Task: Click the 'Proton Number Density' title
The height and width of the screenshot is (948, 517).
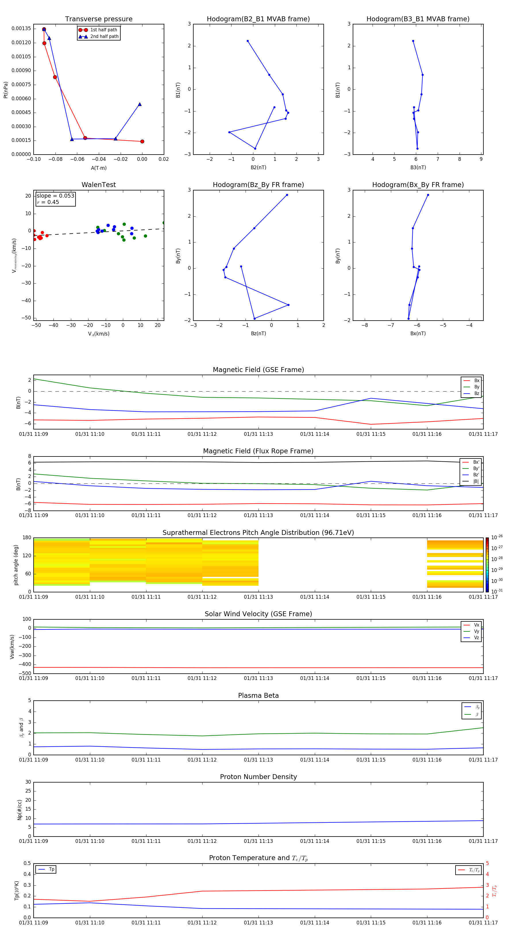Action: coord(258,777)
